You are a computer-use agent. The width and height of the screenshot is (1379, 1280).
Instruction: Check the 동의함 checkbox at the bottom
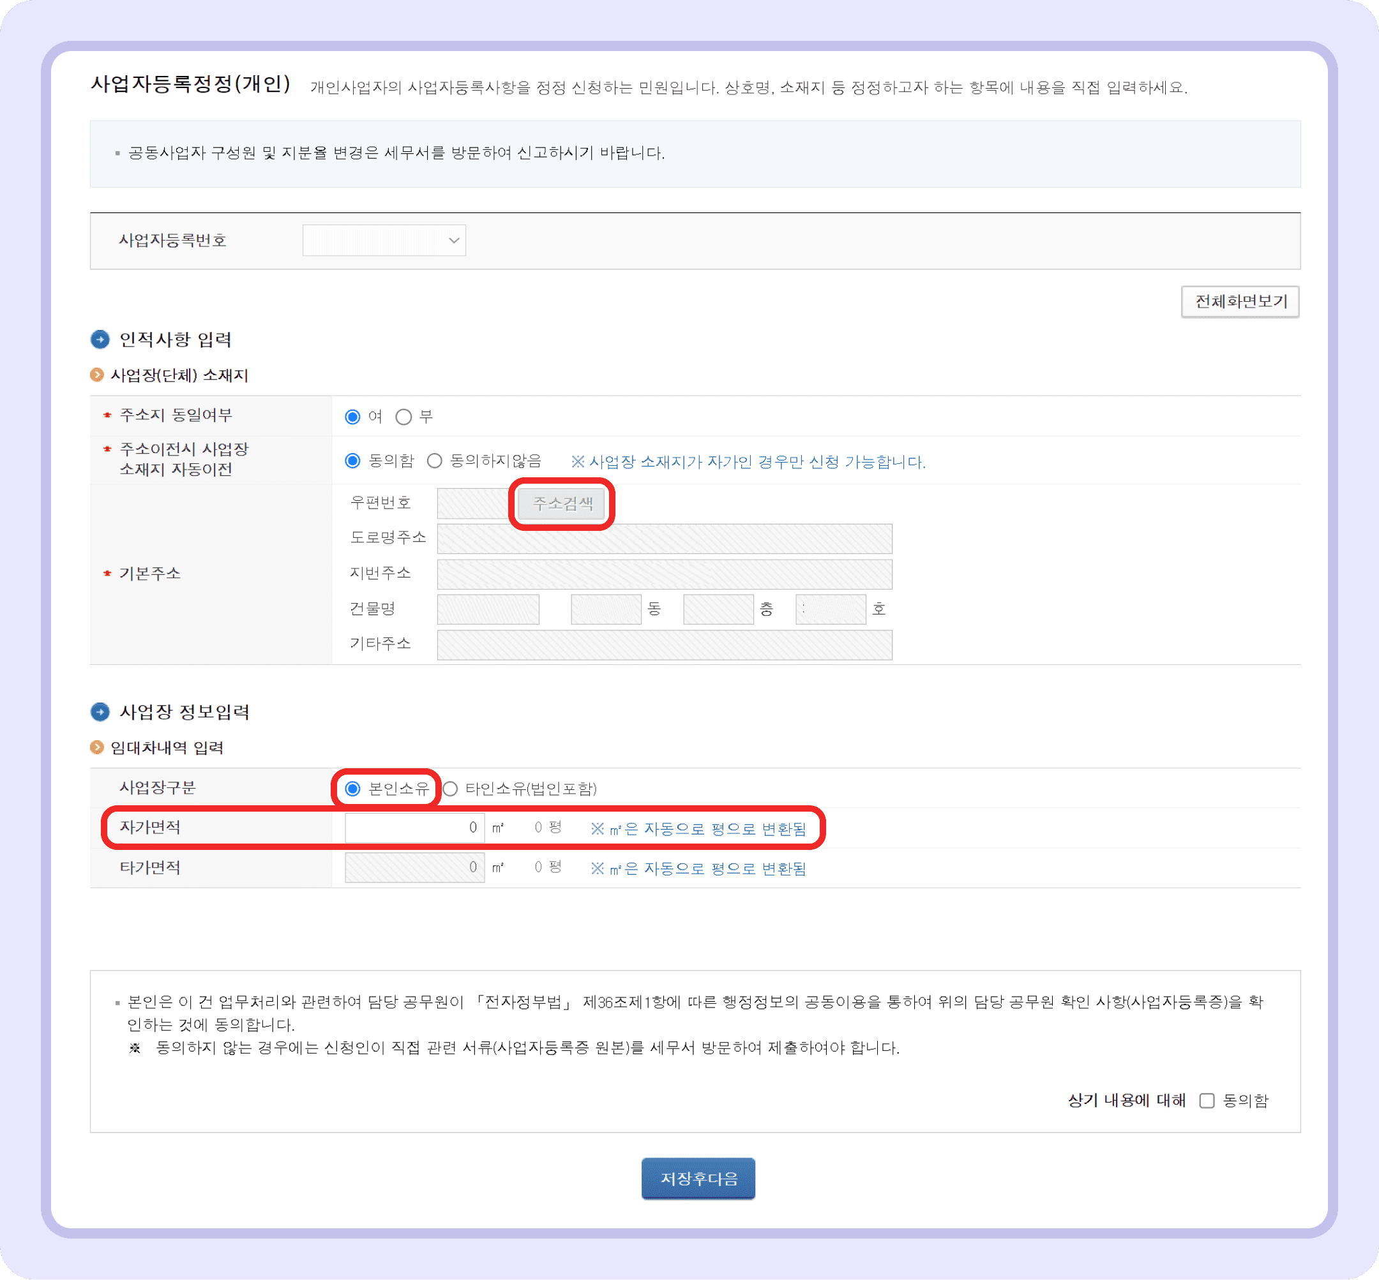(x=1209, y=1101)
